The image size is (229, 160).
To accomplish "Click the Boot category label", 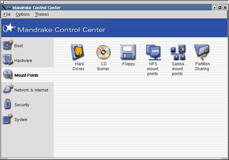I will (19, 46).
